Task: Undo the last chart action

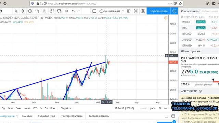Action: pyautogui.click(x=73, y=11)
